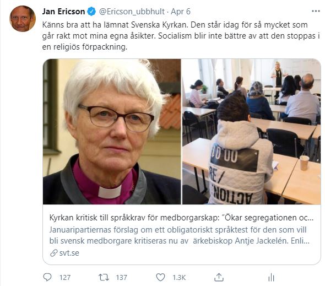Image resolution: width=325 pixels, height=286 pixels.
Task: Click the 1.3K likes count
Action: 179,278
